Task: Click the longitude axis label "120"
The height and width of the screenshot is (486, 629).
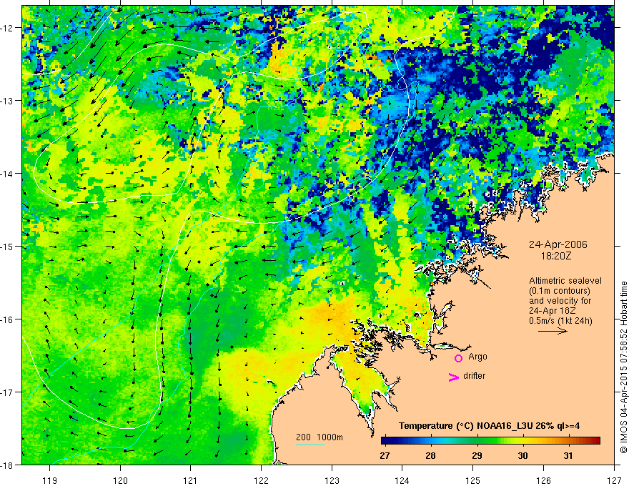Action: 120,480
